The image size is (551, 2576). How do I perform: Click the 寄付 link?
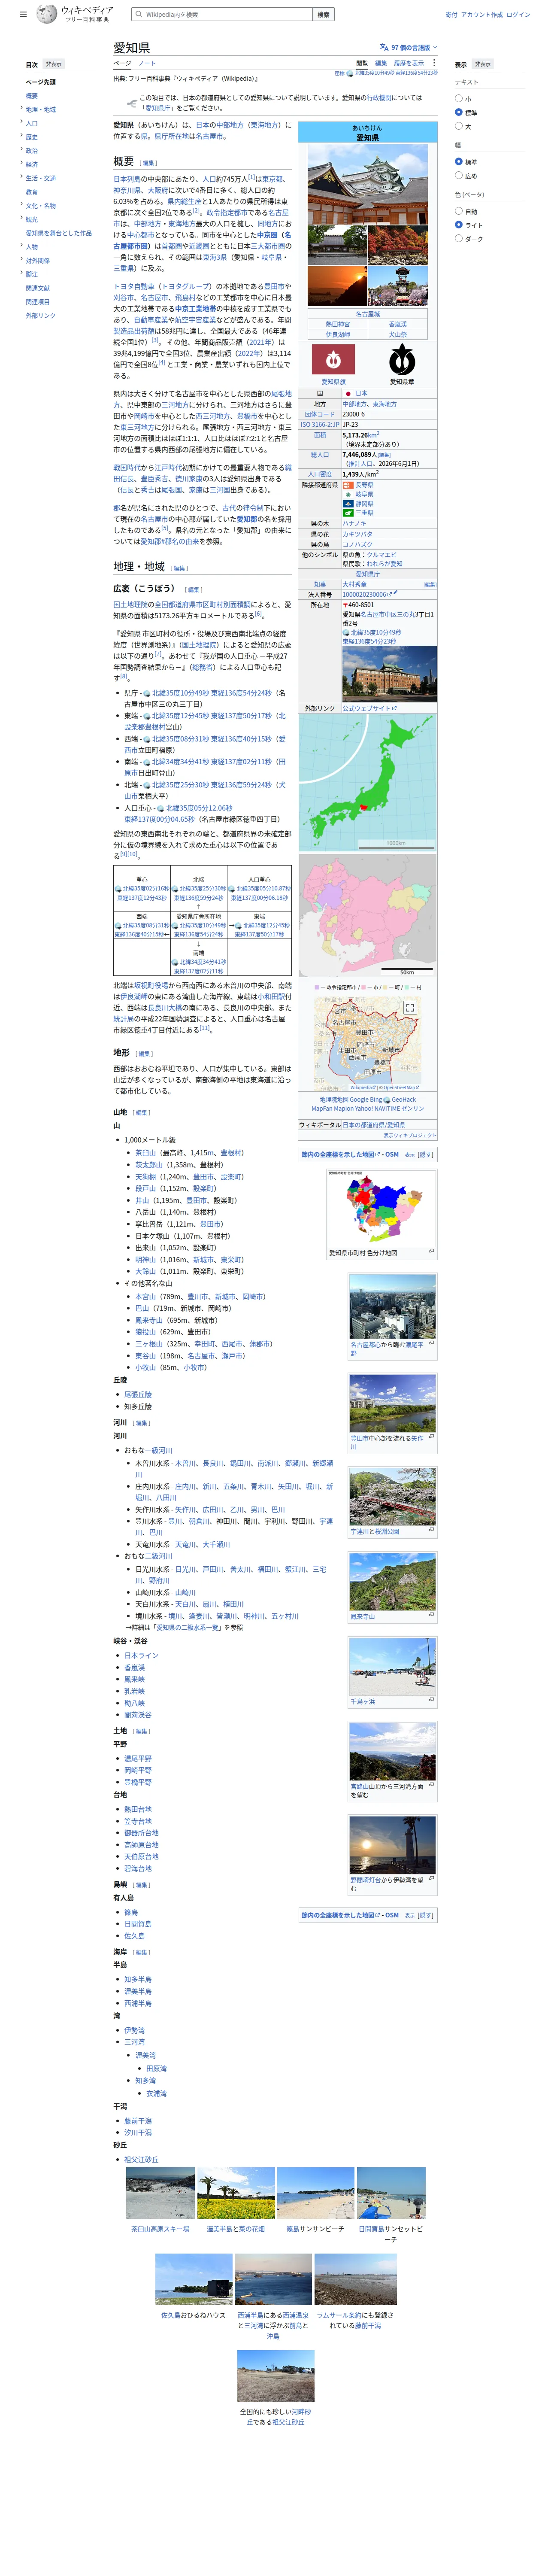[x=451, y=15]
